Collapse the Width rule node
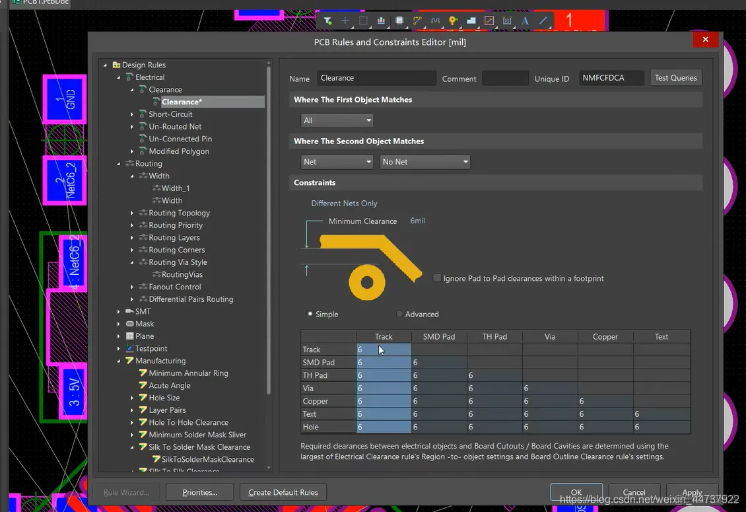Screen dimensions: 746x512 (x=132, y=176)
